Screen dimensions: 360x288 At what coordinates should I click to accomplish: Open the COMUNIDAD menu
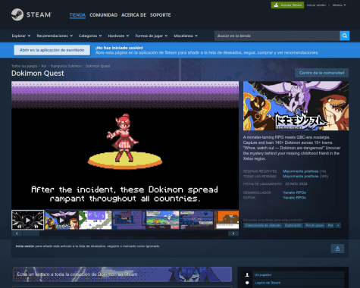point(104,15)
